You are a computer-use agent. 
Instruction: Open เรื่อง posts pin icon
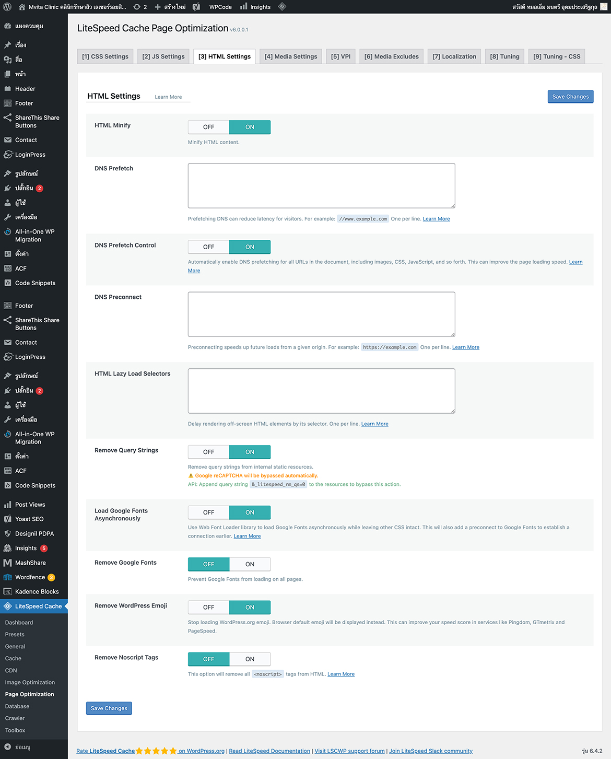pyautogui.click(x=8, y=45)
